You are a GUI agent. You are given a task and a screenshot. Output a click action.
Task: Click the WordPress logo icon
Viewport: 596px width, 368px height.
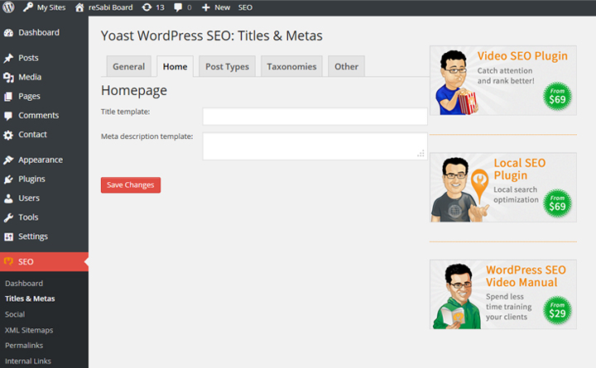8,7
